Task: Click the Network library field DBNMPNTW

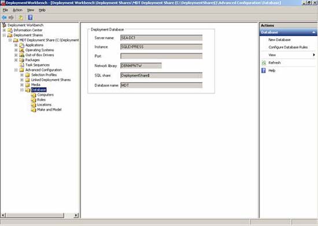Action: click(x=141, y=66)
